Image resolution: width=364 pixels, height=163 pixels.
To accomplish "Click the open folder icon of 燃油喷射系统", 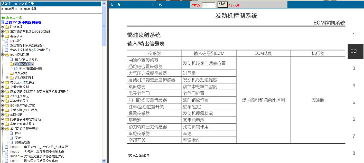I will click(12, 64).
